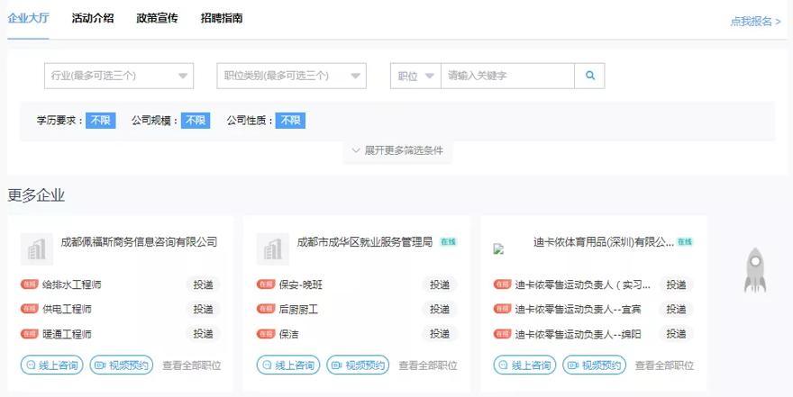793x397 pixels.
Task: Open the 职位类别 category dropdown
Action: (x=291, y=76)
